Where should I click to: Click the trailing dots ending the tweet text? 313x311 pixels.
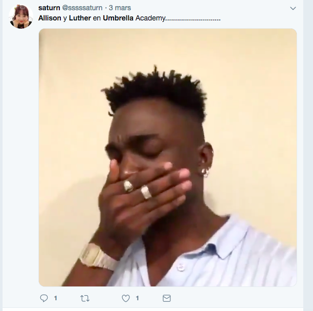point(193,20)
